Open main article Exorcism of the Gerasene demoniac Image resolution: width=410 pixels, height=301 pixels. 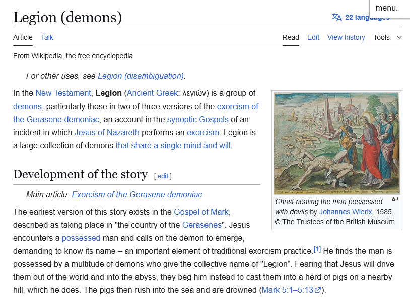pyautogui.click(x=137, y=194)
